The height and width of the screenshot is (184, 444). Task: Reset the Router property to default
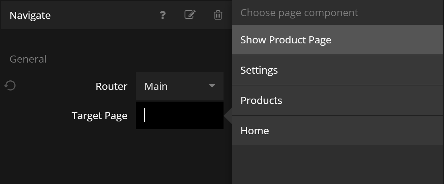(10, 86)
